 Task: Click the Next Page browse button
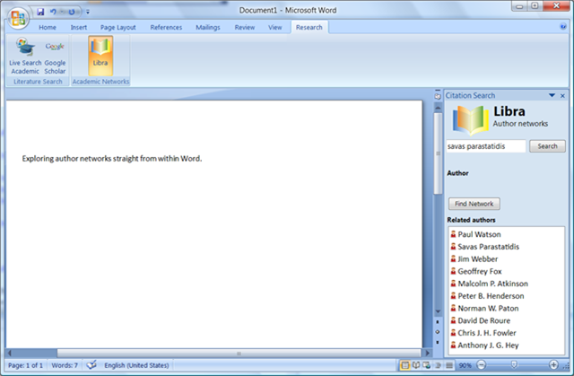coord(438,342)
